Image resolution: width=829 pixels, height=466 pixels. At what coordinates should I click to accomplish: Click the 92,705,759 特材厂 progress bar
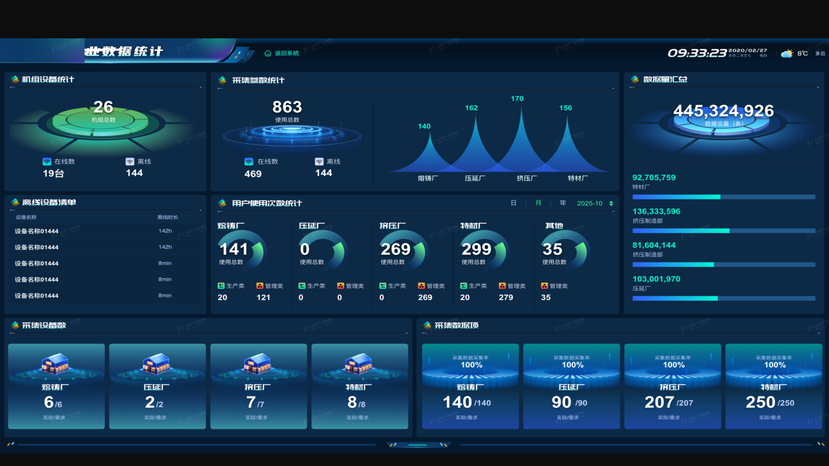[x=723, y=197]
